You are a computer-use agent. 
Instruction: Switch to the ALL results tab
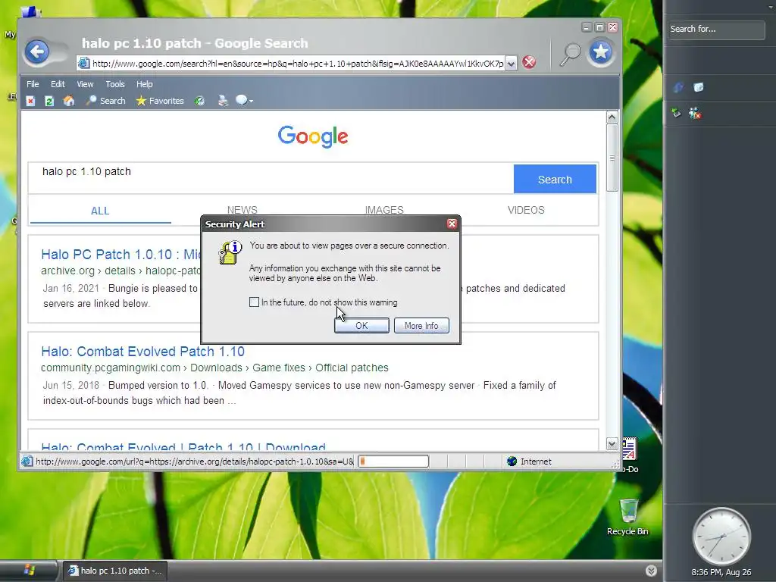pyautogui.click(x=100, y=211)
